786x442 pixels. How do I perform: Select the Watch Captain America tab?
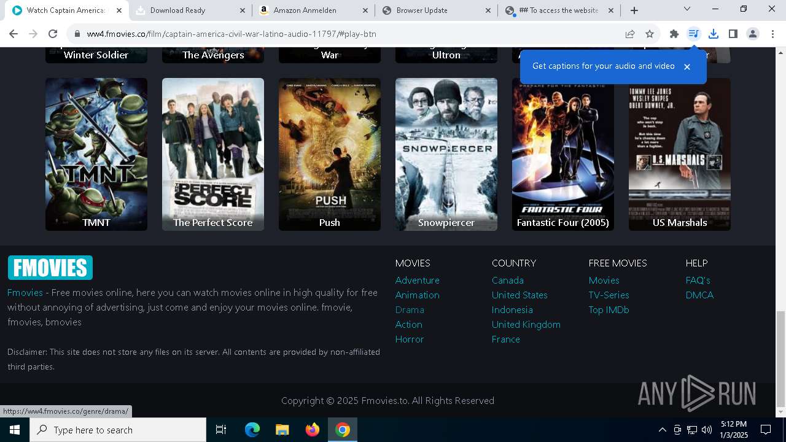click(x=66, y=10)
